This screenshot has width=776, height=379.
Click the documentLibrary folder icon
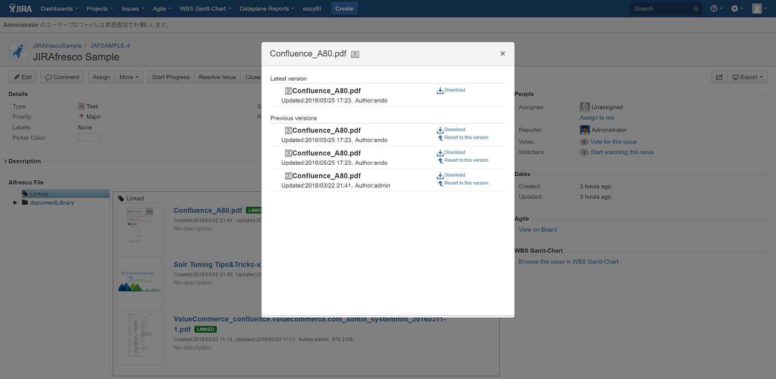pyautogui.click(x=25, y=203)
